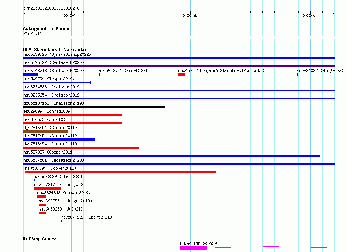This screenshot has width=346, height=252.
Task: Open nsv3374342 (Audano2019) variant label
Action: 64,193
